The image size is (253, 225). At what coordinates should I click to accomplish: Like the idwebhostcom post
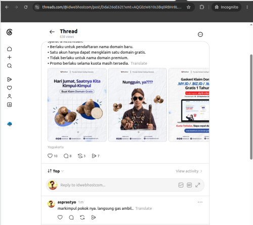(50, 156)
